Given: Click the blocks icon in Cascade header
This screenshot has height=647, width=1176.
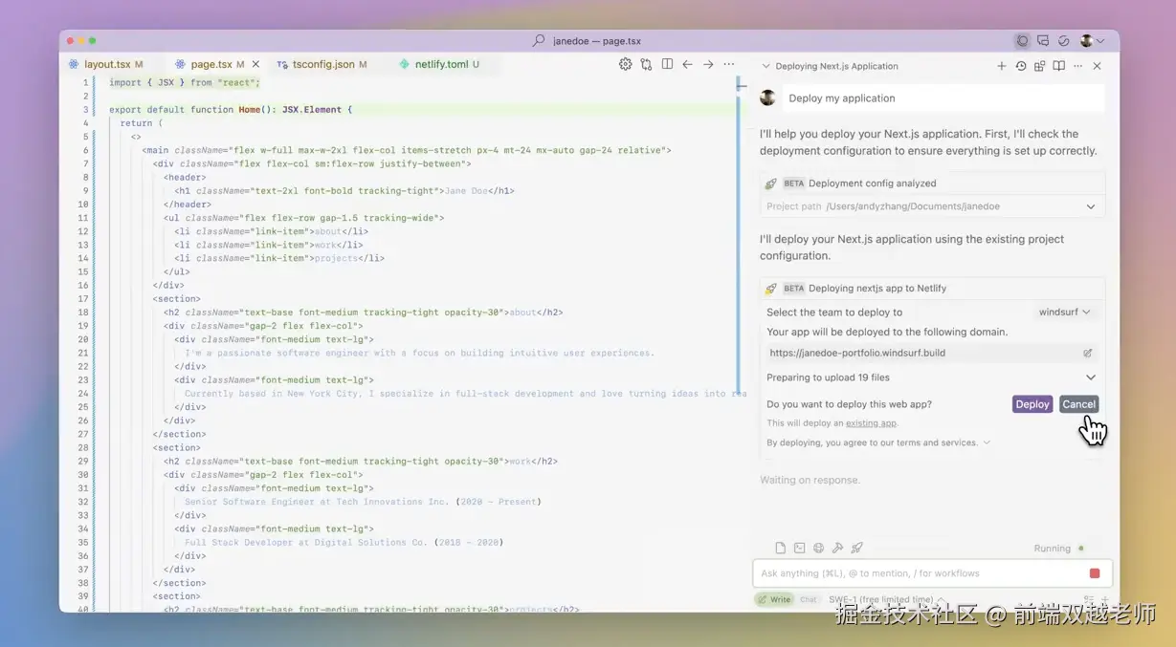Looking at the screenshot, I should pyautogui.click(x=1039, y=66).
